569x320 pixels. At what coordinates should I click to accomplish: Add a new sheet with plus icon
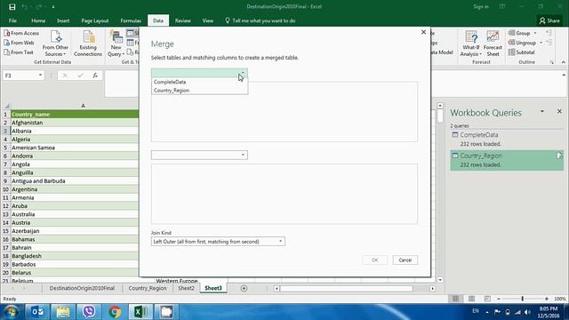coord(244,288)
